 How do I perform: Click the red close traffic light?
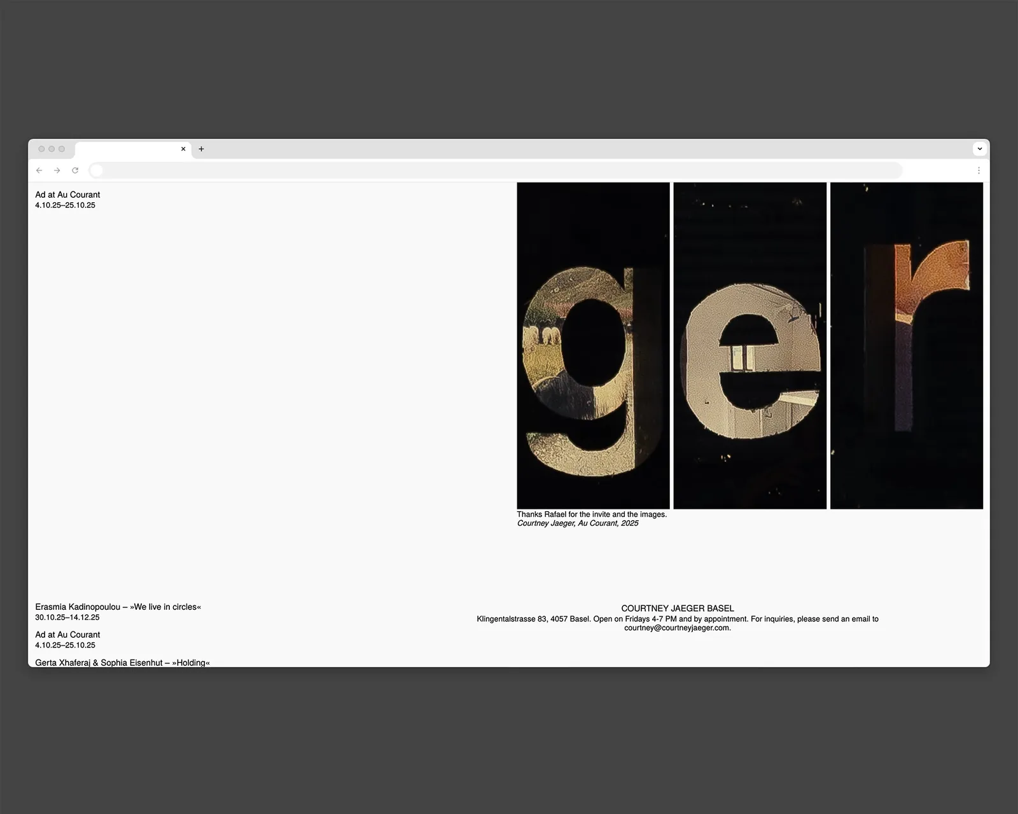[41, 149]
